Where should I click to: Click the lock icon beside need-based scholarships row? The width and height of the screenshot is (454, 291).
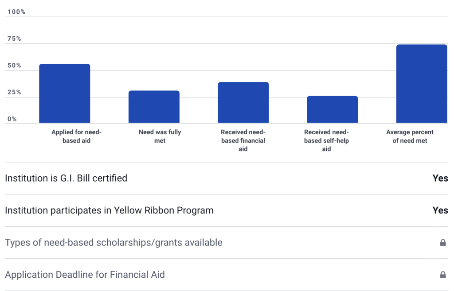click(x=442, y=242)
